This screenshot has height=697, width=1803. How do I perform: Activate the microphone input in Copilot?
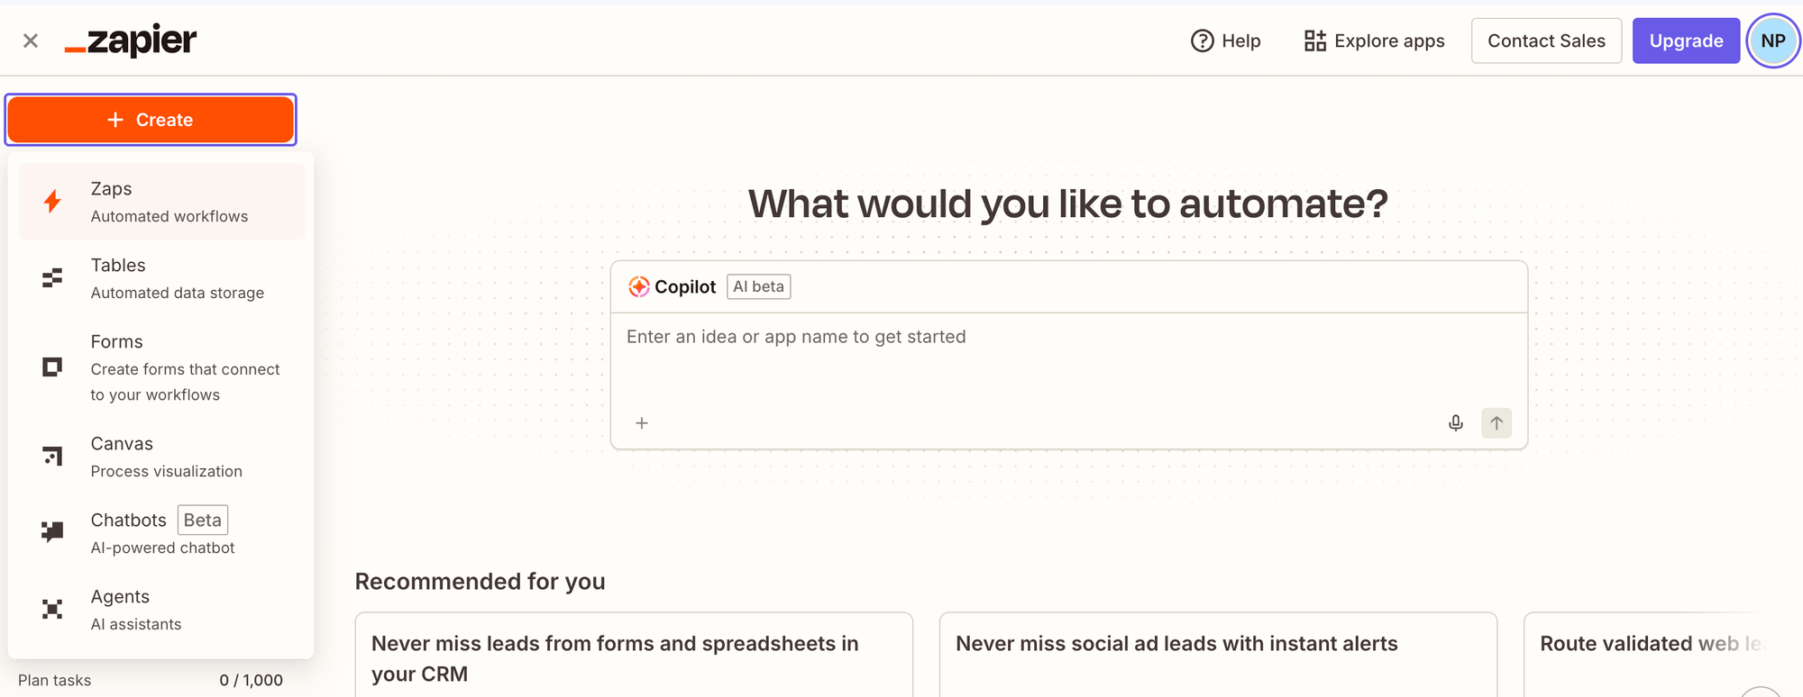coord(1456,422)
